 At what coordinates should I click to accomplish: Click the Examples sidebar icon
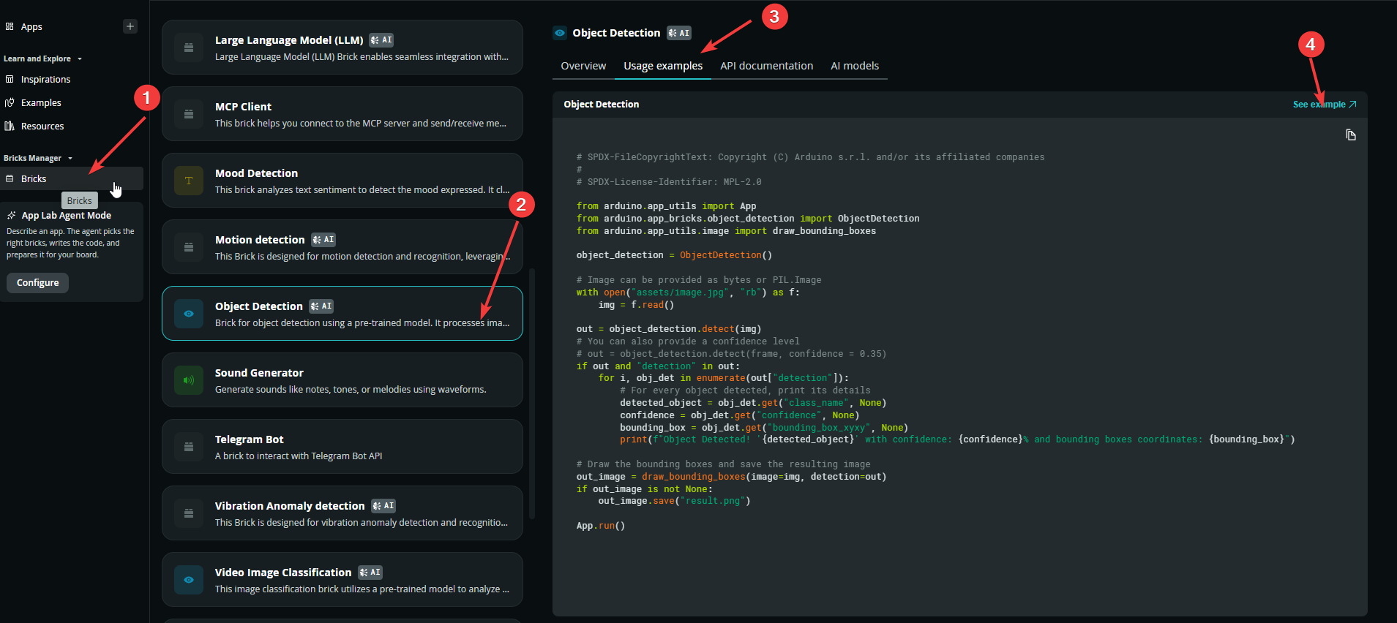(x=10, y=102)
